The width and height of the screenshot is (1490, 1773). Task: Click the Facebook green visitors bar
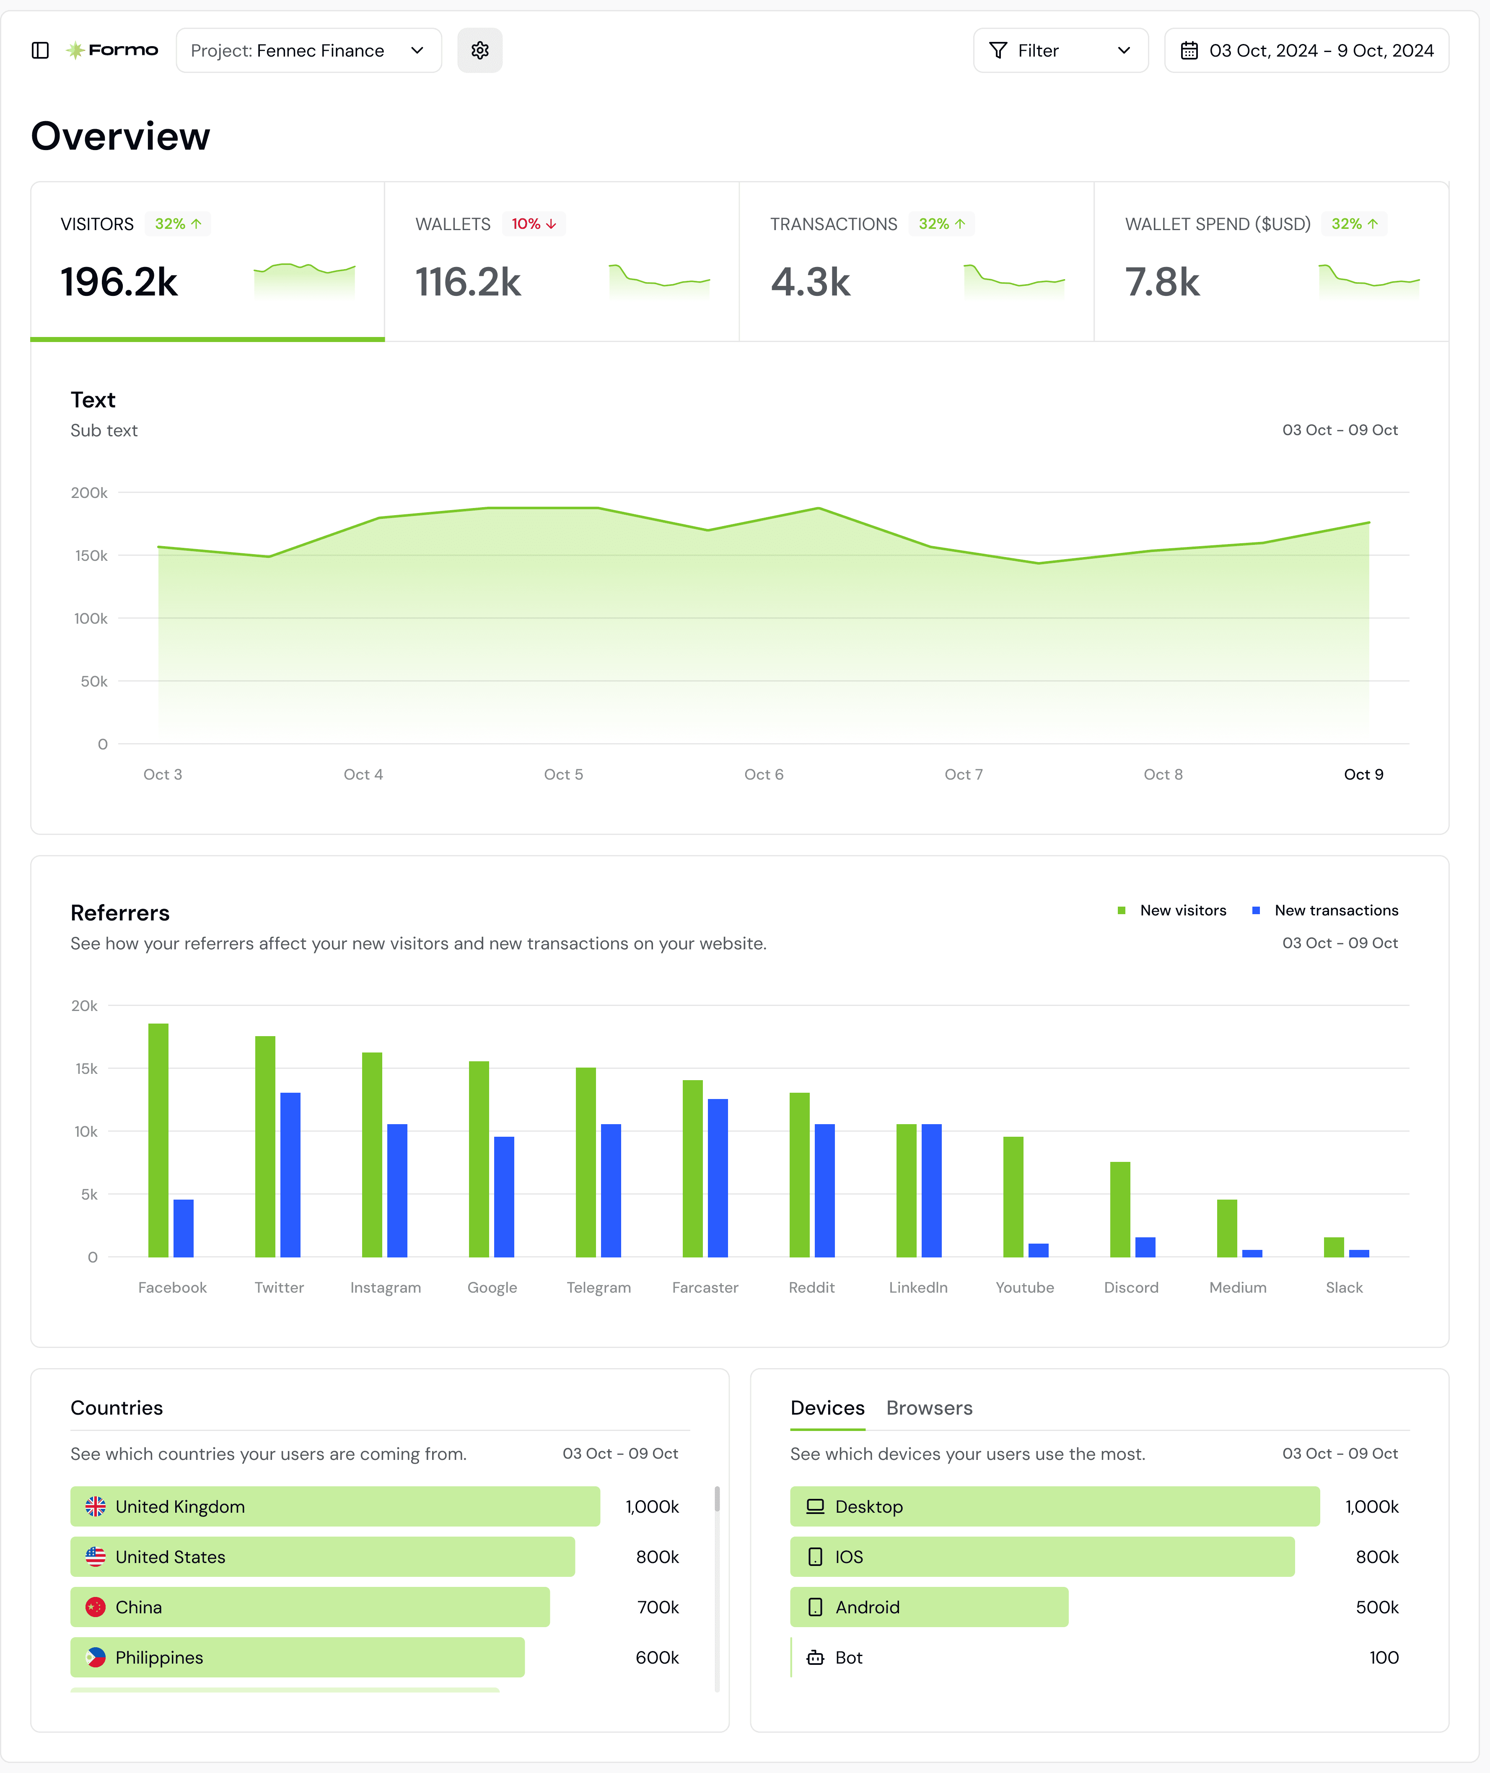(x=158, y=1141)
